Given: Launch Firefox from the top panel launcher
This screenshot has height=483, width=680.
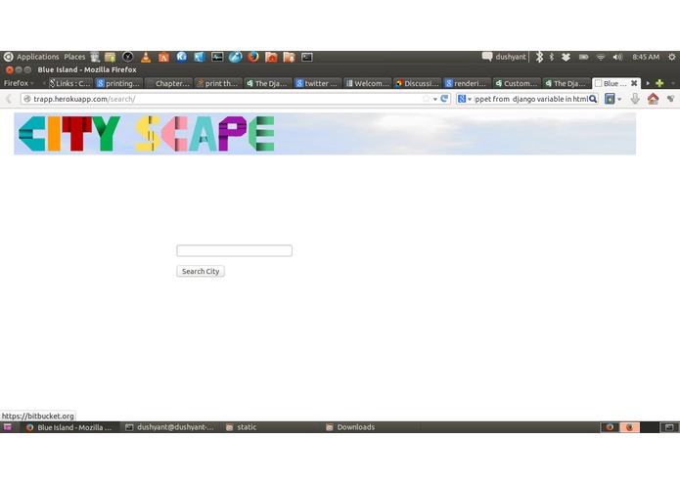Looking at the screenshot, I should click(253, 57).
